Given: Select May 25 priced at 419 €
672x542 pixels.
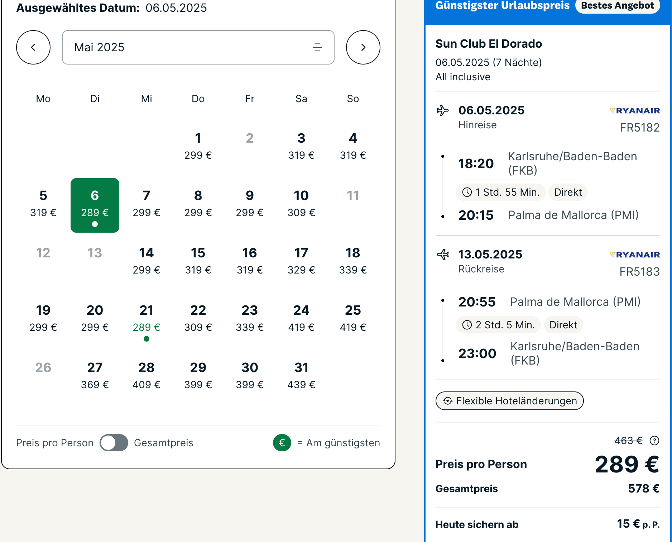Looking at the screenshot, I should click(353, 319).
